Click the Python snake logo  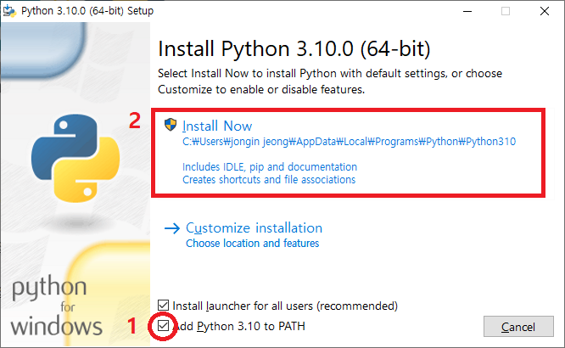(76, 159)
